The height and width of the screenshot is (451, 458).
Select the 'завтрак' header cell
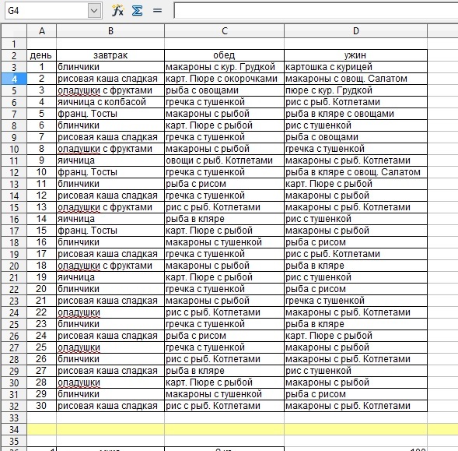(110, 55)
